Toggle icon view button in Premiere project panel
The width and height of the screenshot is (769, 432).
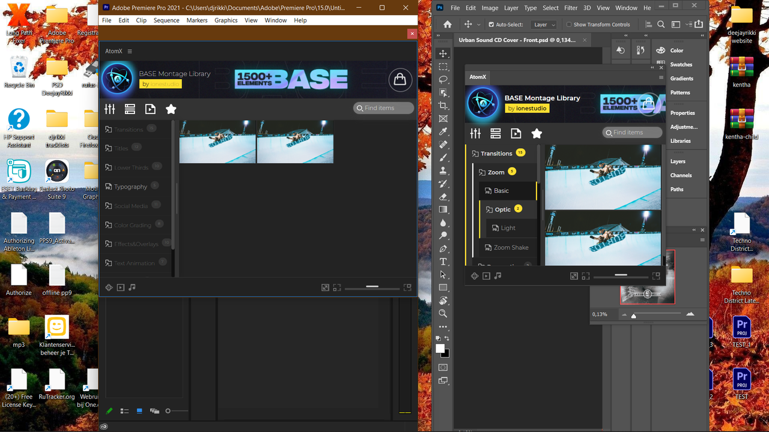[139, 411]
